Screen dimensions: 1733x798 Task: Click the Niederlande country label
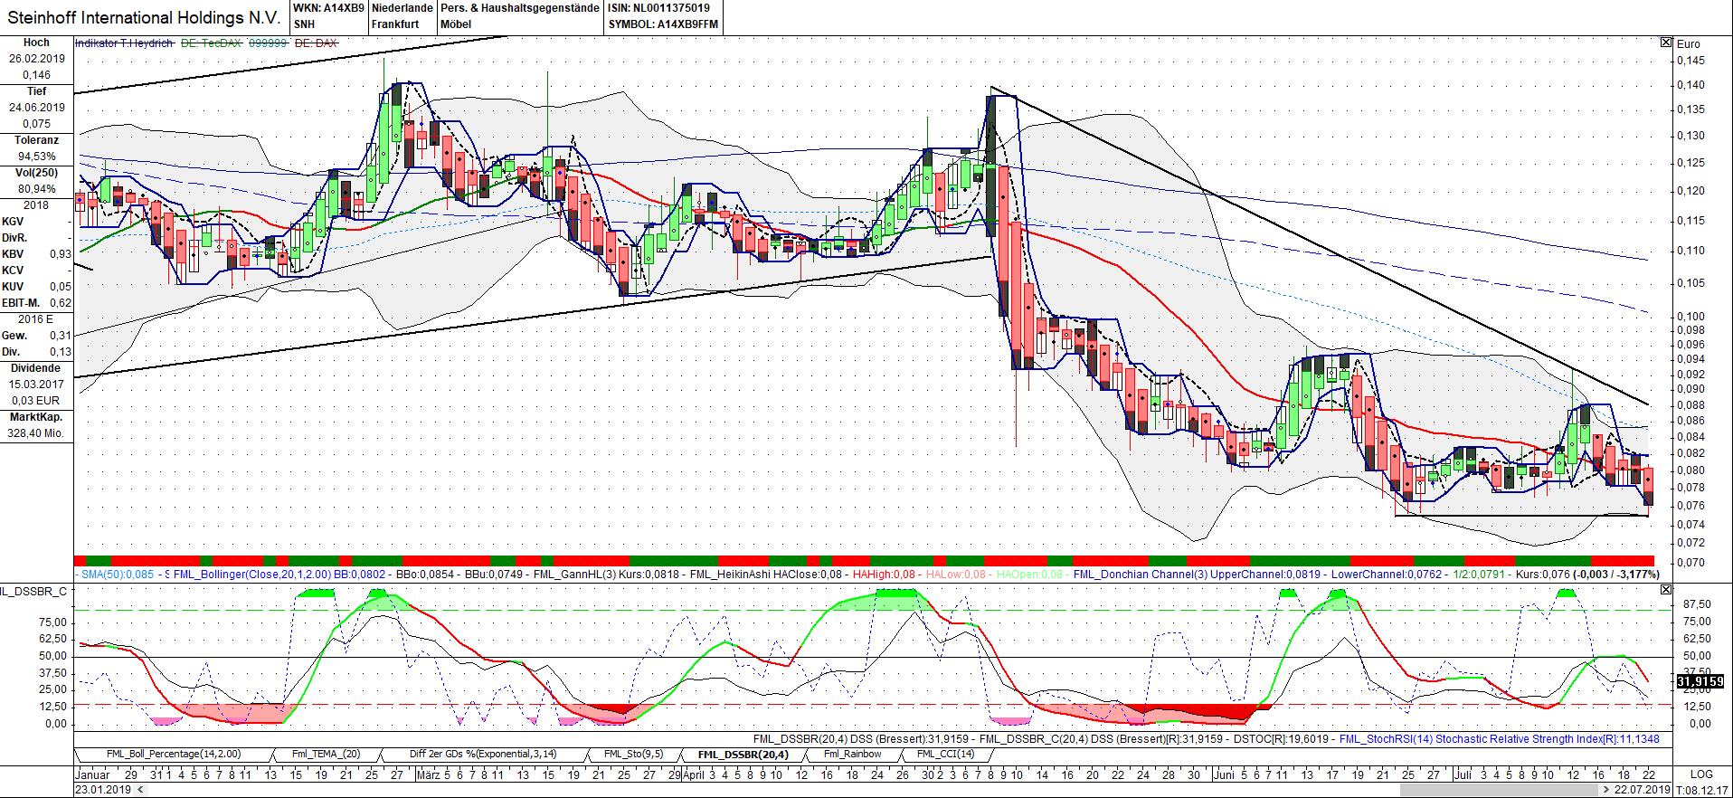tap(402, 8)
